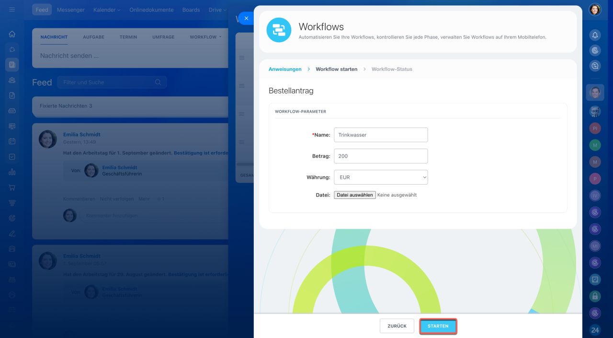Open the chat contact with initials PI

595,128
